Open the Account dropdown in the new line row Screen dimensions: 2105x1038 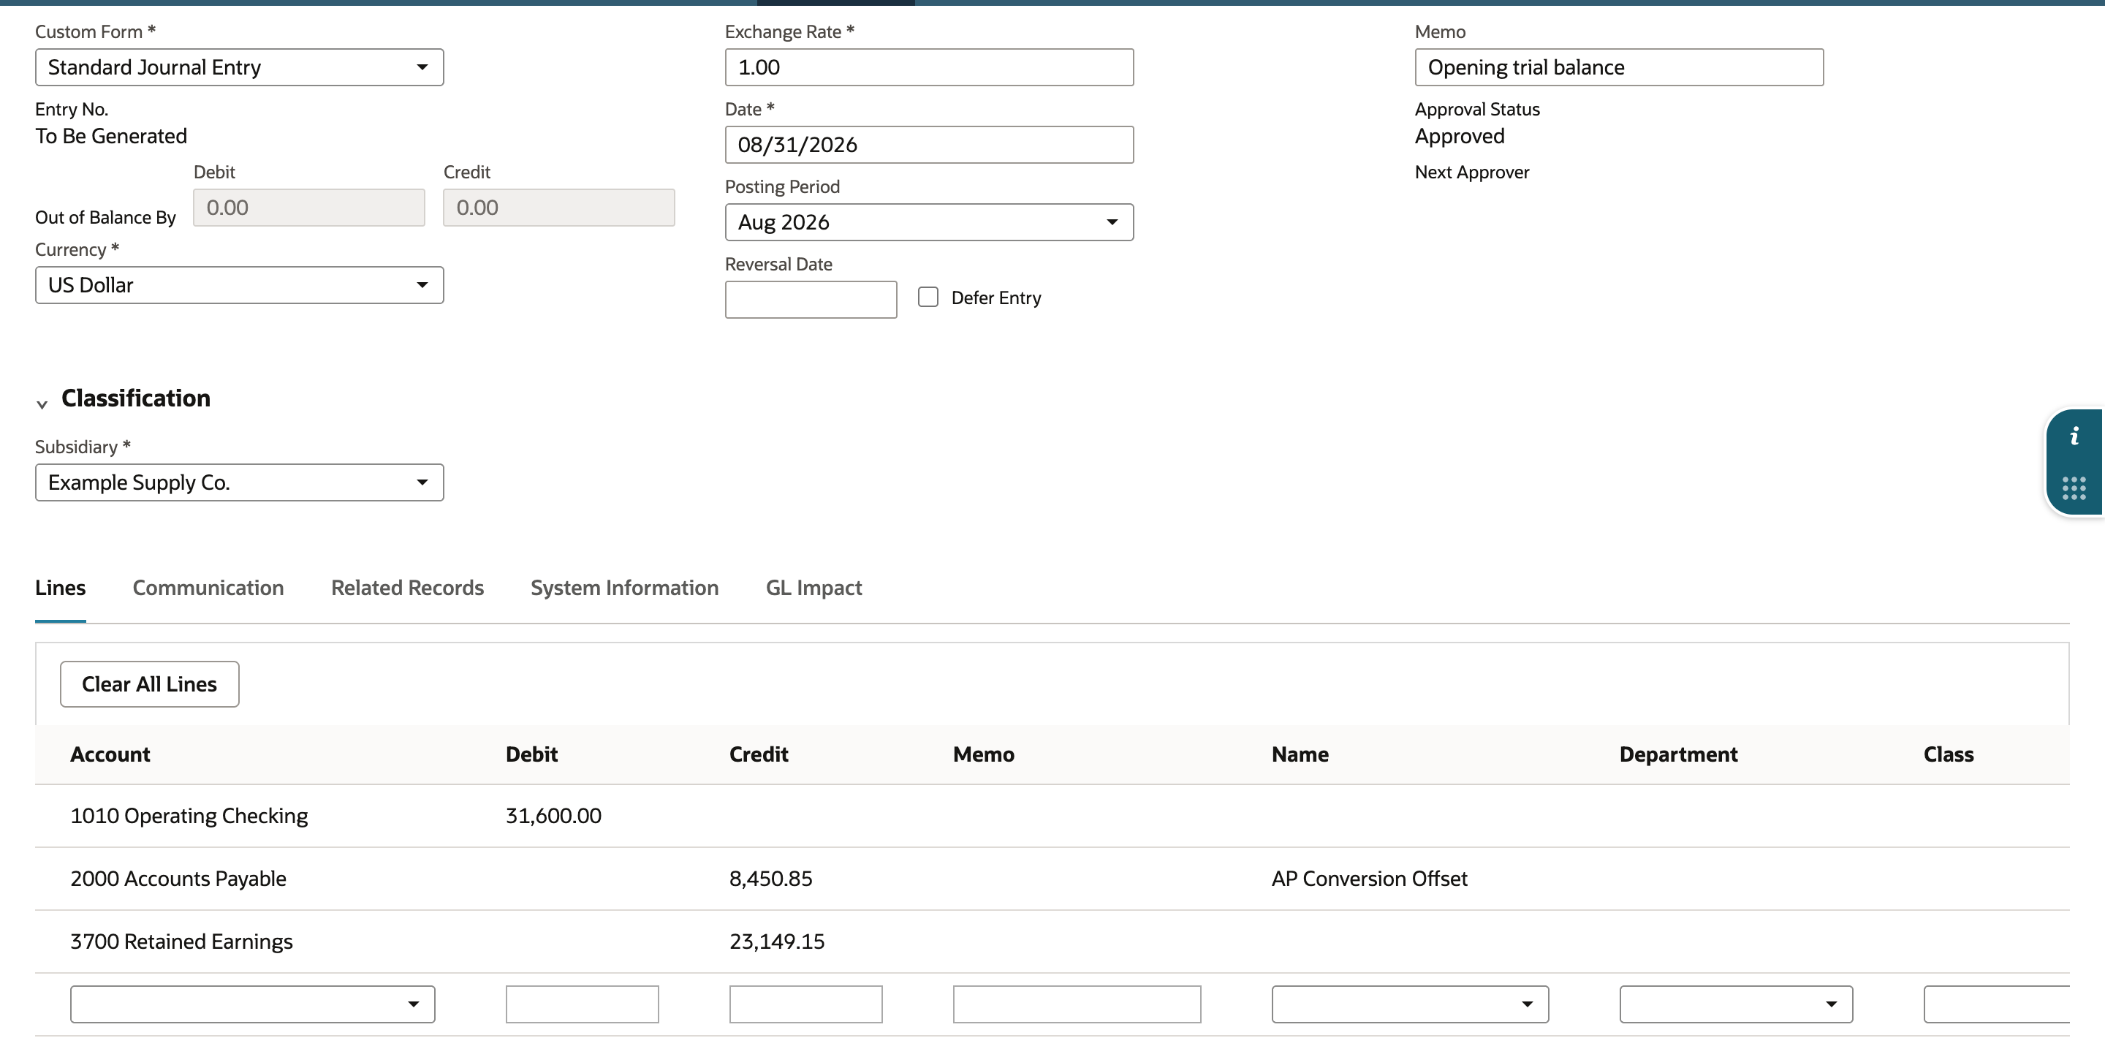coord(252,1004)
